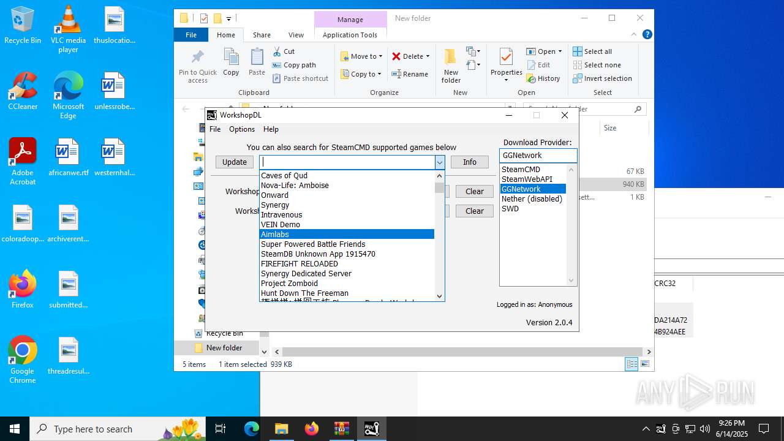Click the History icon in ribbon
The image size is (784, 441).
pos(530,78)
